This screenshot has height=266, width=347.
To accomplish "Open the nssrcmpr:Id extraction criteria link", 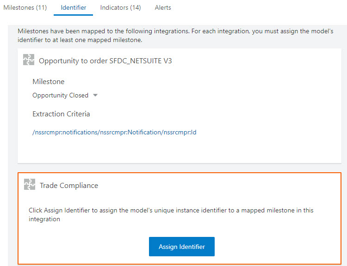I will [114, 133].
